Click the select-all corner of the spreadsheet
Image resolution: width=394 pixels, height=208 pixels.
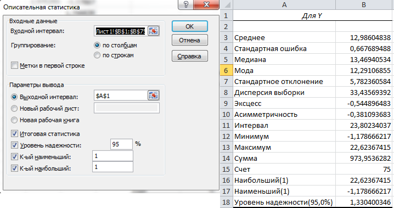click(226, 5)
